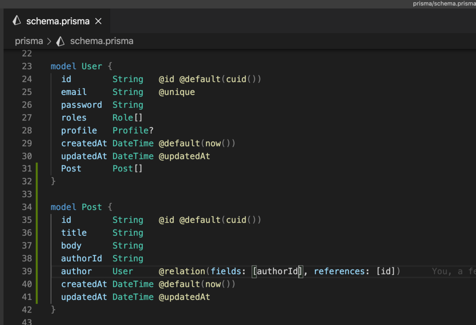The width and height of the screenshot is (476, 325).
Task: Click the 'User' type on line 39
Action: (123, 271)
